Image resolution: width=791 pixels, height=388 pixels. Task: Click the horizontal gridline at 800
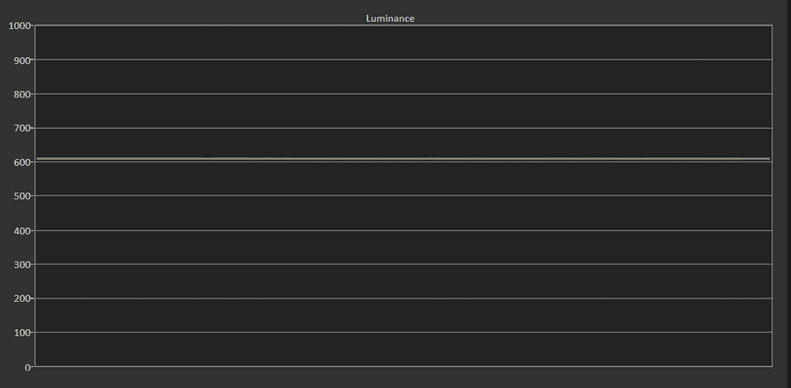(x=403, y=94)
